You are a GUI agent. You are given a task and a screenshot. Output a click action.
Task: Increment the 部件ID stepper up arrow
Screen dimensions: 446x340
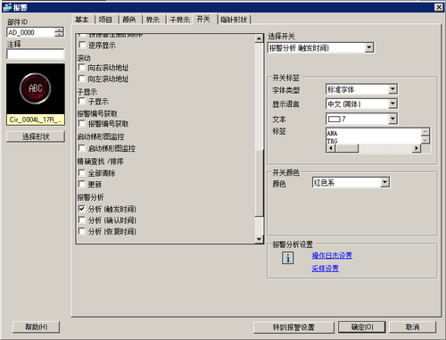[x=60, y=29]
